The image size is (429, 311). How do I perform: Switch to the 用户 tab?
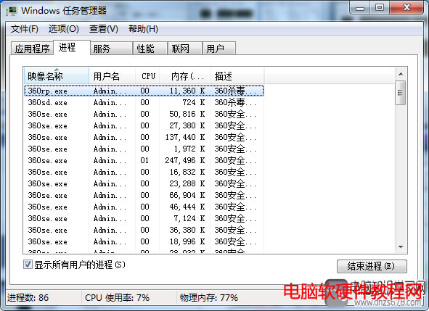pos(219,49)
